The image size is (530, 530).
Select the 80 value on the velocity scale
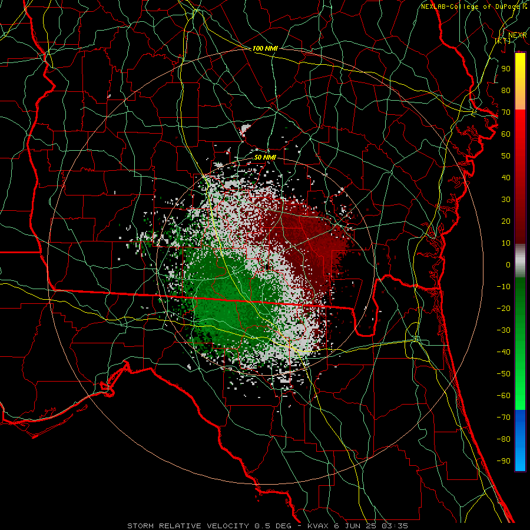506,91
